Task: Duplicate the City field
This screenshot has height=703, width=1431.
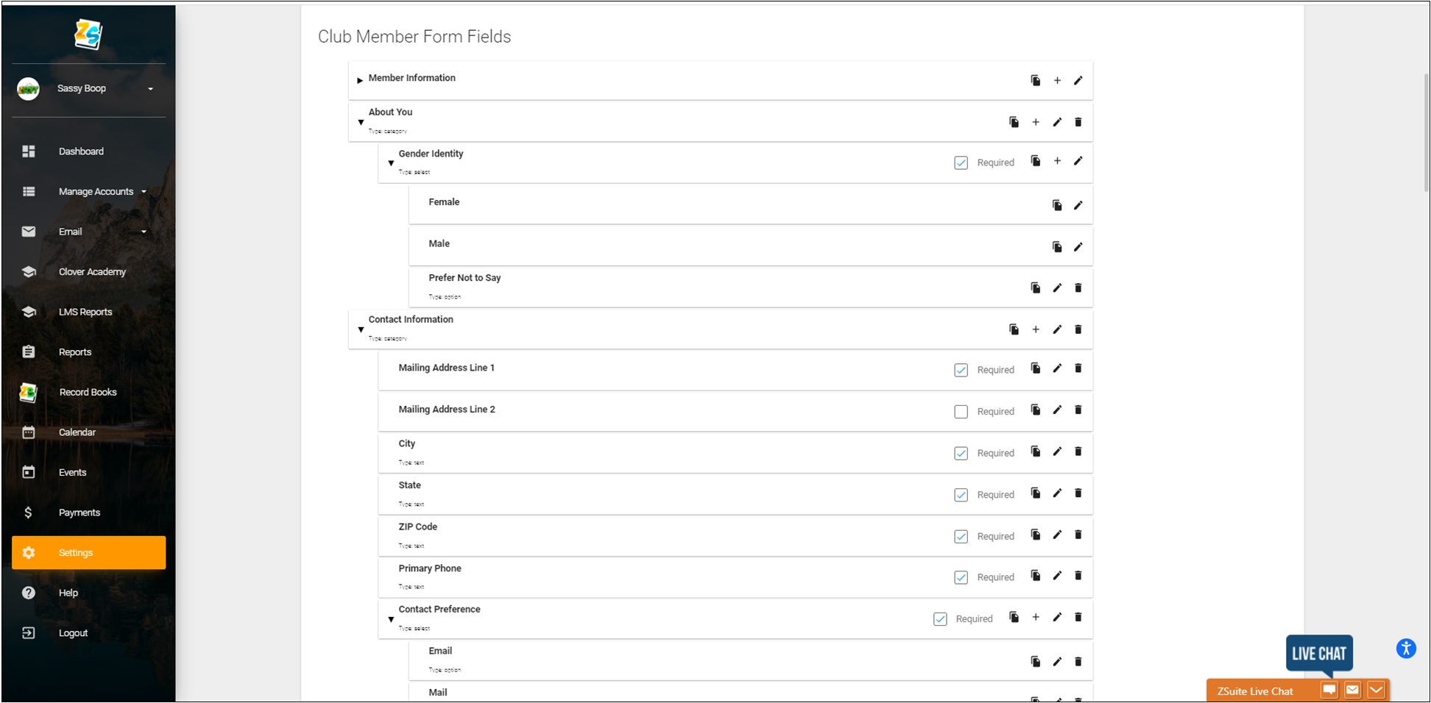Action: pyautogui.click(x=1036, y=452)
